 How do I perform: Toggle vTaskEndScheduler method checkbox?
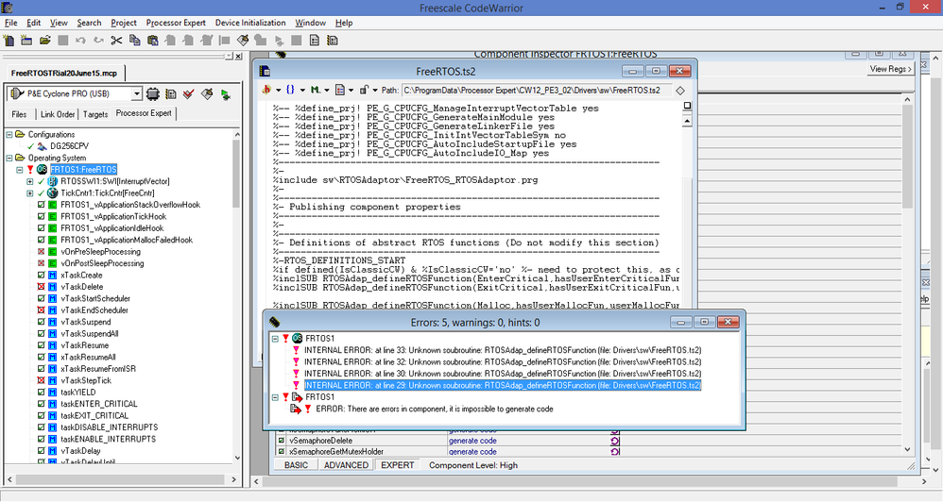(x=41, y=310)
